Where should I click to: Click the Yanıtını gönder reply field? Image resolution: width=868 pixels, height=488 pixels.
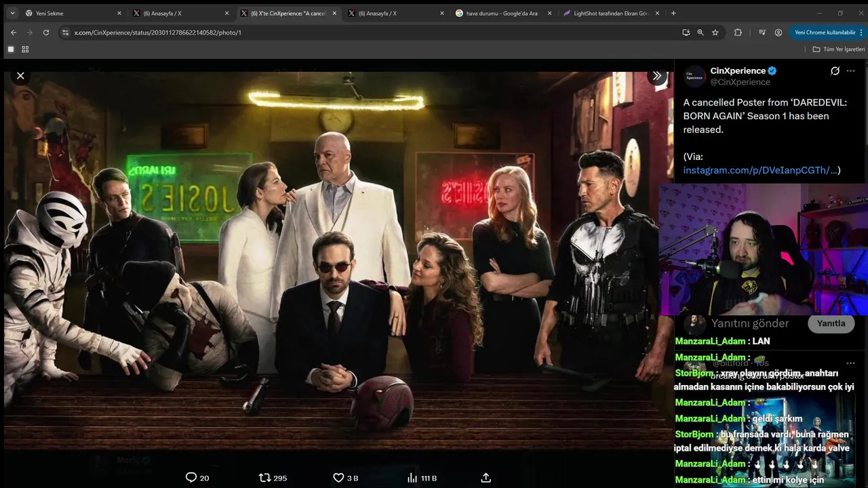[x=749, y=323]
